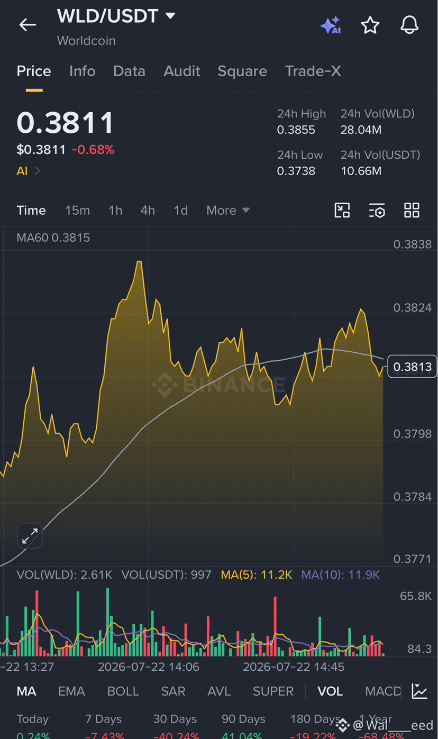
Task: Open the AI sparkle assistant icon
Action: pos(330,25)
